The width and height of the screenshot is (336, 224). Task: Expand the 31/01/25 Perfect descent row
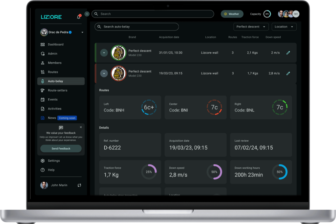[x=104, y=53]
